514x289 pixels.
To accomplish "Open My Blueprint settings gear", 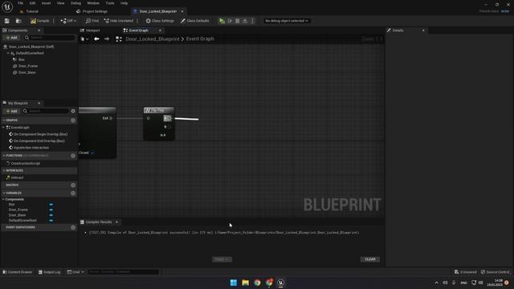I will click(x=73, y=111).
